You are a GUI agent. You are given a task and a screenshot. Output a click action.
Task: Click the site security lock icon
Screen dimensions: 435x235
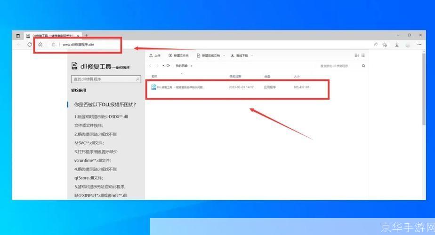(53, 44)
